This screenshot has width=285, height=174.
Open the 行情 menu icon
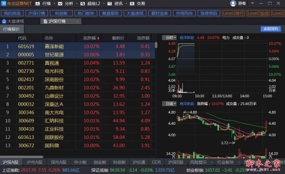click(x=38, y=4)
